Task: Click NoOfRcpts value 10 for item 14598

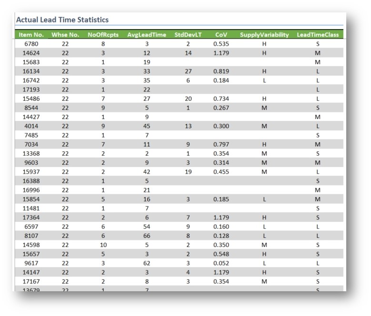Action: tap(103, 245)
